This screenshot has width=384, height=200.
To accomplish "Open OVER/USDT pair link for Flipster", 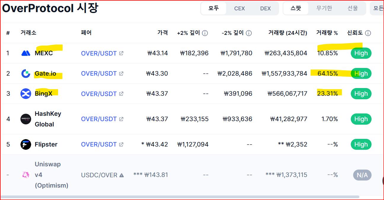I will tap(99, 144).
